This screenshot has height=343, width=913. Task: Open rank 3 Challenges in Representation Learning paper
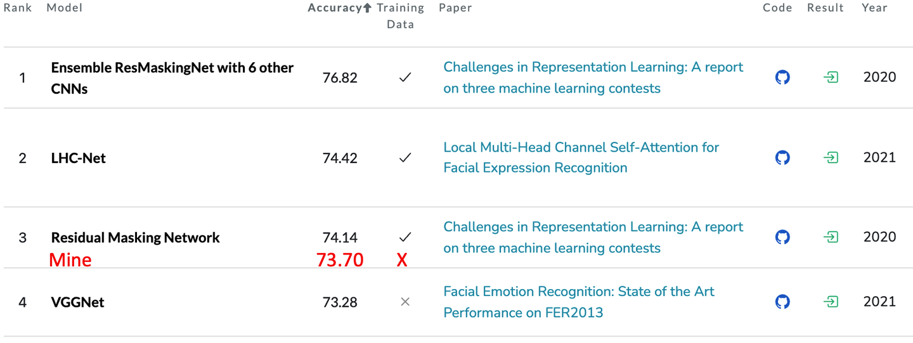point(593,237)
